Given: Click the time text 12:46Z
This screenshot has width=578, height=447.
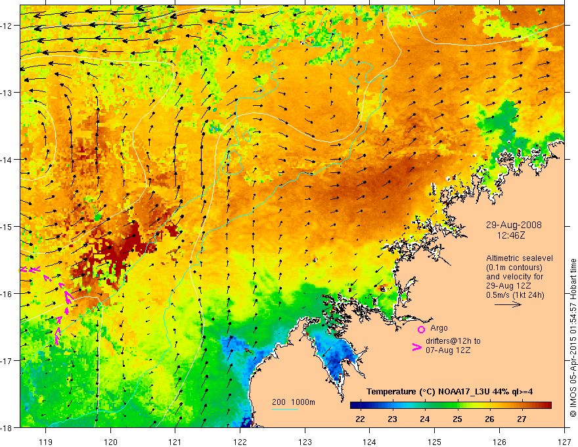Looking at the screenshot, I should 510,235.
